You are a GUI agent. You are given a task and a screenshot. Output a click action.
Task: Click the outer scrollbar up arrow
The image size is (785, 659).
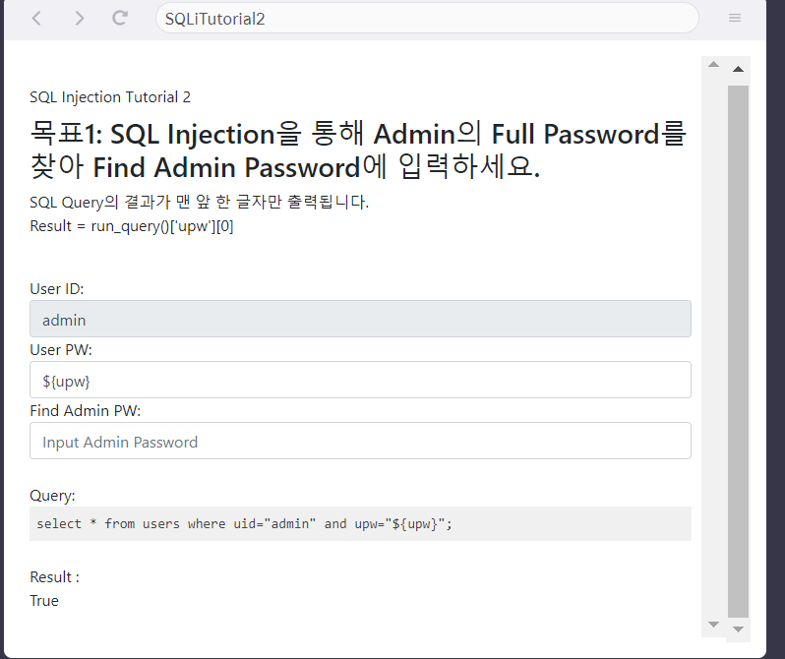(738, 69)
